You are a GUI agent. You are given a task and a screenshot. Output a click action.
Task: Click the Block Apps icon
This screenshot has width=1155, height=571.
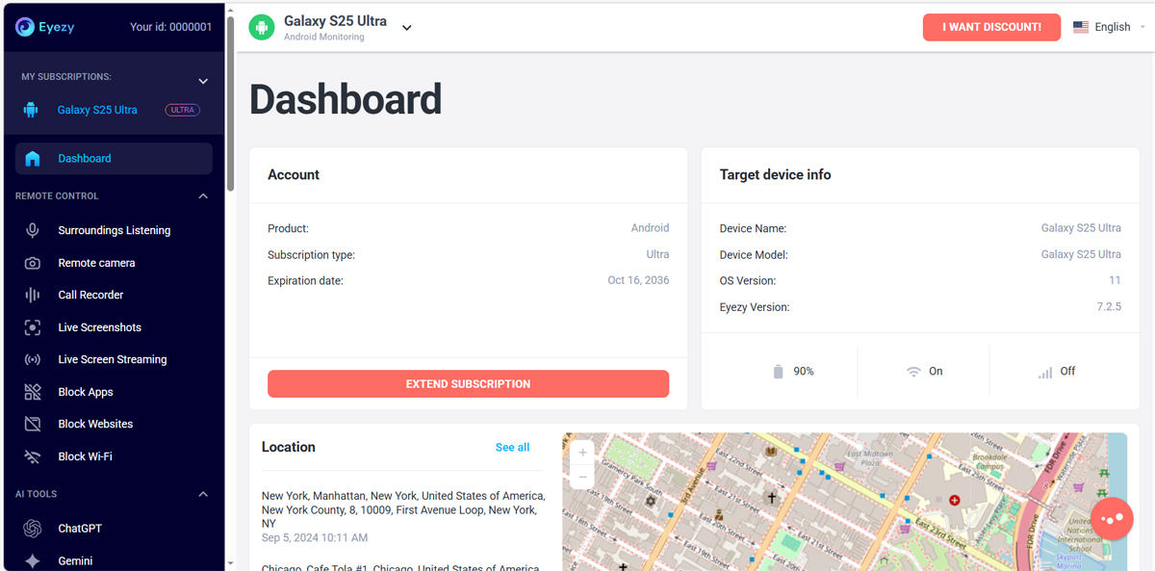click(33, 392)
